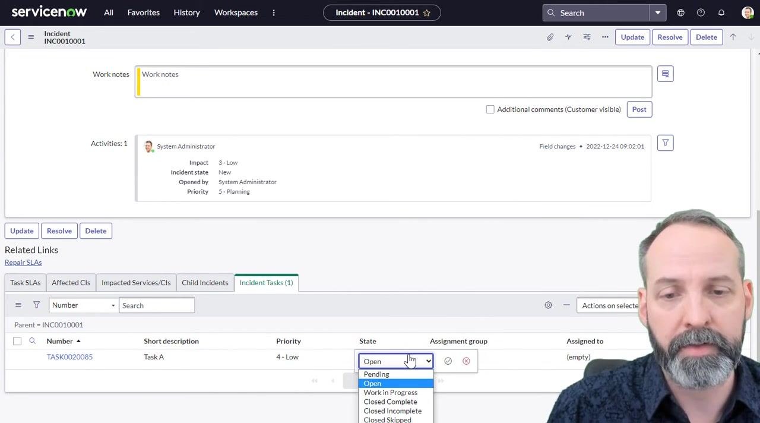Open the globe scope picker icon
The image size is (760, 423).
pyautogui.click(x=680, y=12)
